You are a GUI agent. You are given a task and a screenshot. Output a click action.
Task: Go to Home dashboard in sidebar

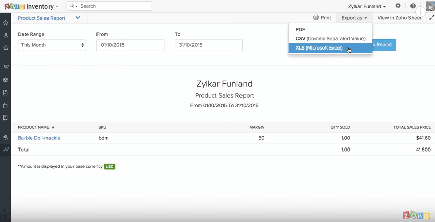[x=5, y=22]
